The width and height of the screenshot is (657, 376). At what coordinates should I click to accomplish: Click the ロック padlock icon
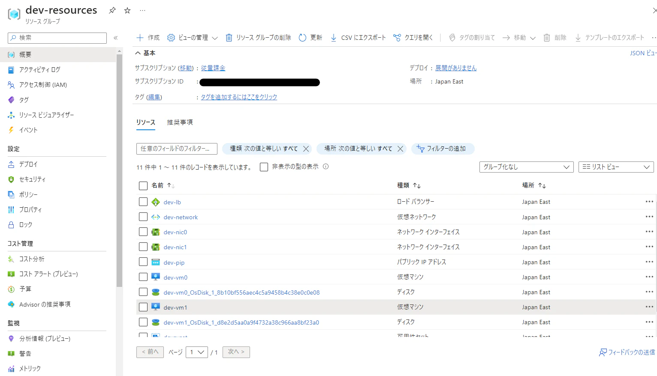click(11, 224)
